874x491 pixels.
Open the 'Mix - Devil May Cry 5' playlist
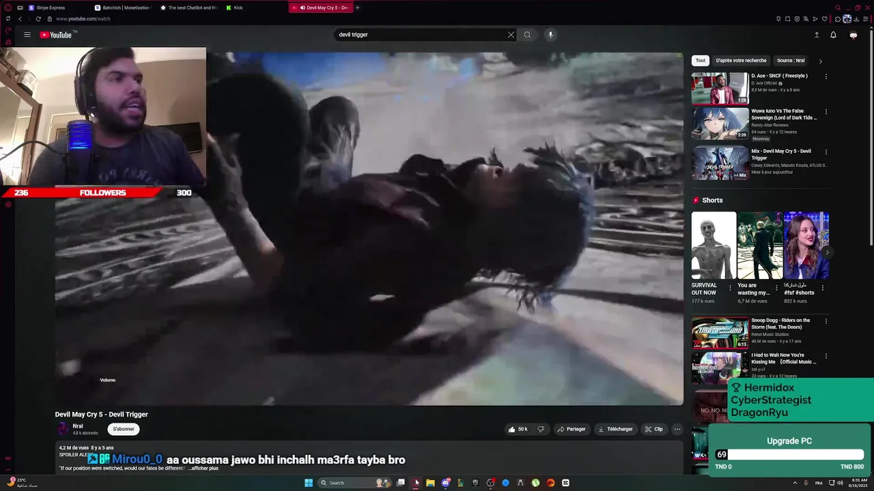(x=720, y=164)
